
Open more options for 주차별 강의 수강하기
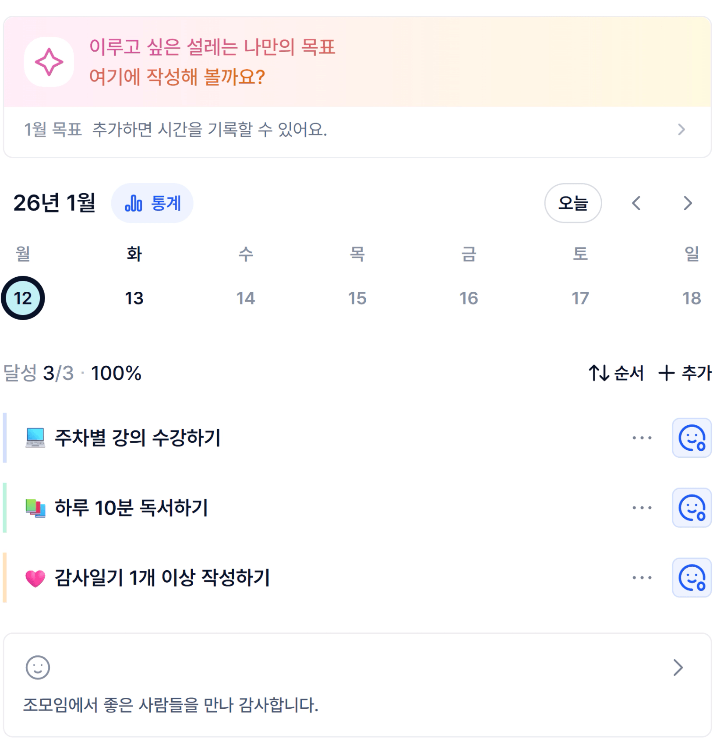pyautogui.click(x=642, y=438)
